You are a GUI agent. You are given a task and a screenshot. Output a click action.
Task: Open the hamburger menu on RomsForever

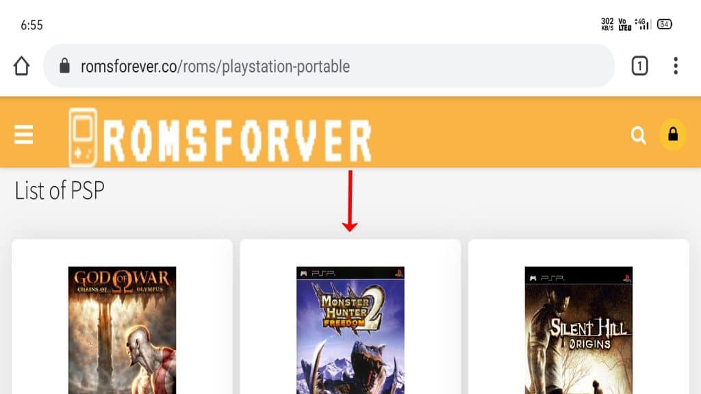pyautogui.click(x=23, y=135)
